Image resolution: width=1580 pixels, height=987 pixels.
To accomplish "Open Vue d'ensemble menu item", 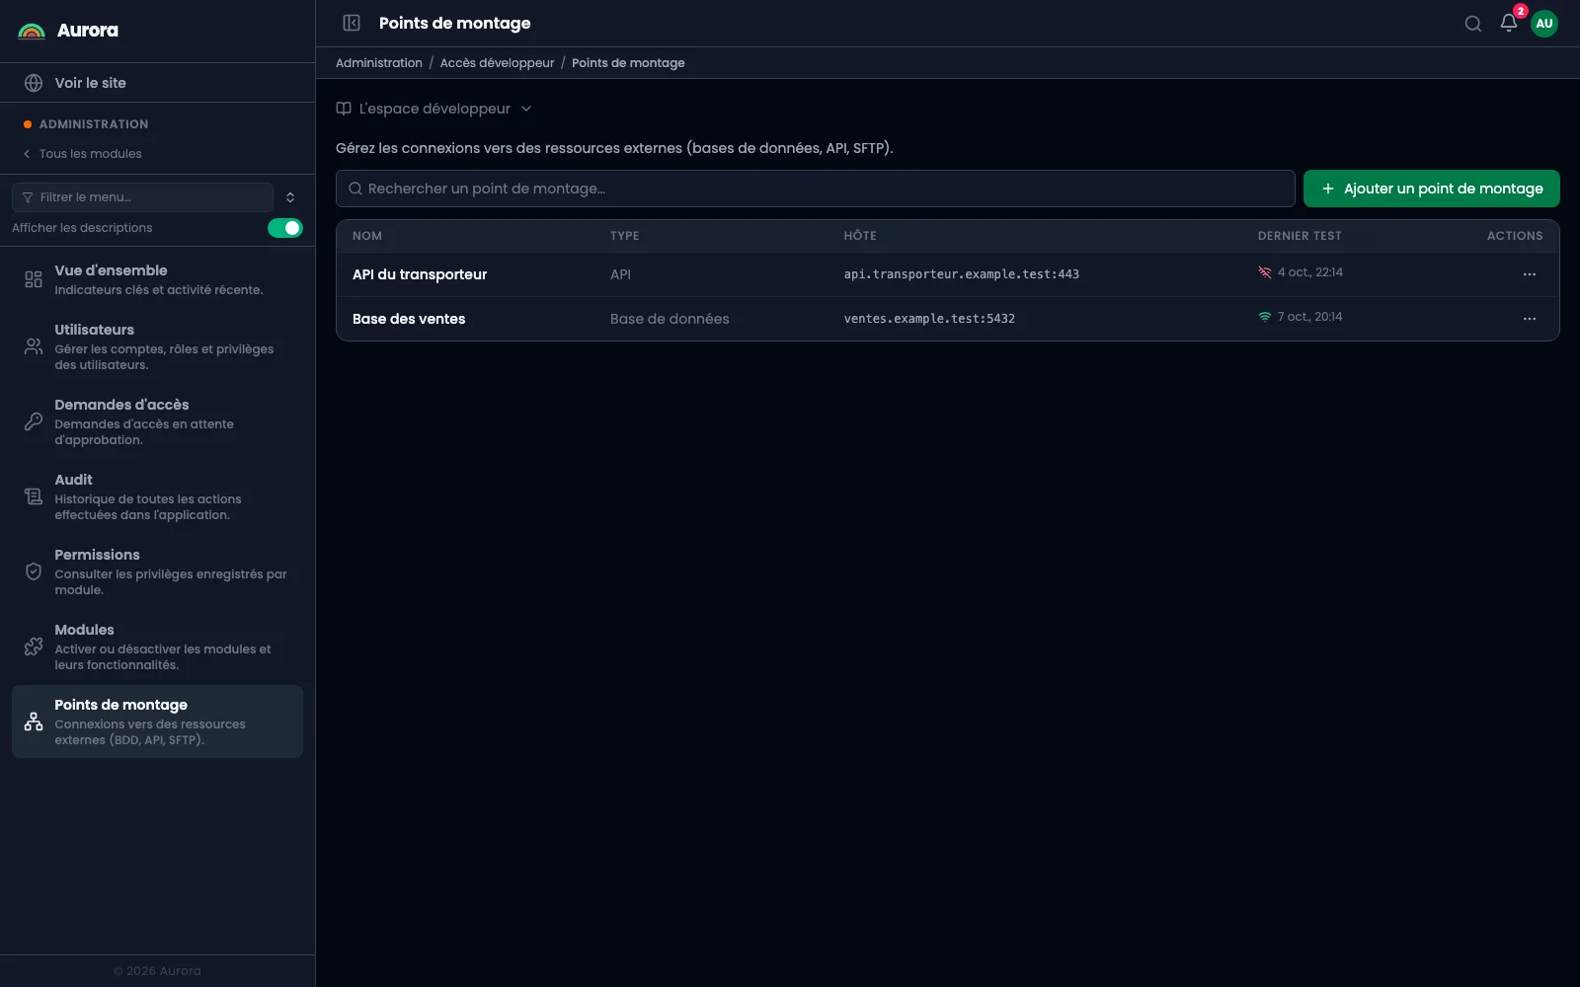I will click(158, 279).
